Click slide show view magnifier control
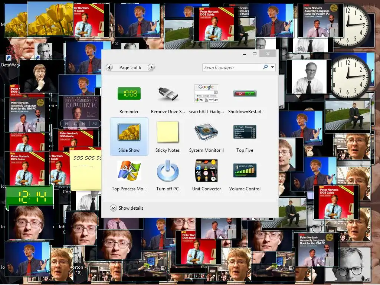 [x=94, y=124]
